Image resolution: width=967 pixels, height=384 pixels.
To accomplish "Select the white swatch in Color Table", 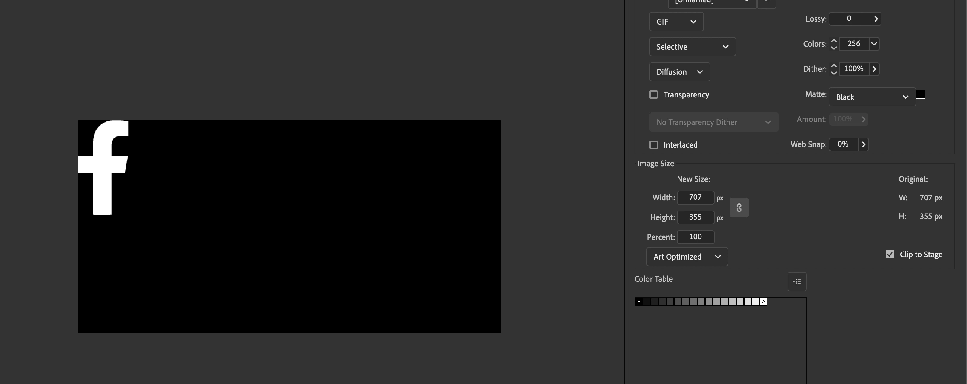I will pos(763,302).
